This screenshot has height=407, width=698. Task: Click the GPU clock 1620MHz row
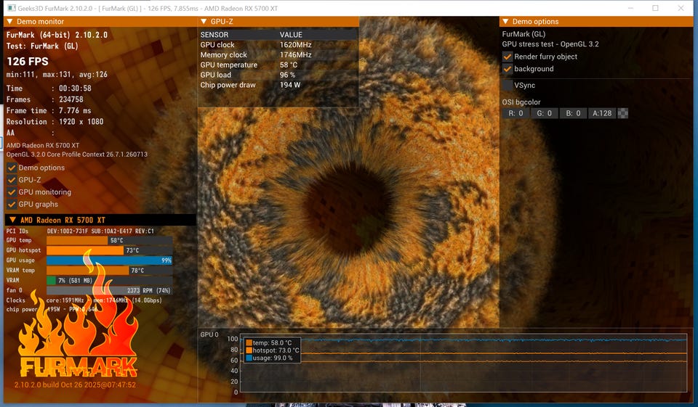[278, 45]
